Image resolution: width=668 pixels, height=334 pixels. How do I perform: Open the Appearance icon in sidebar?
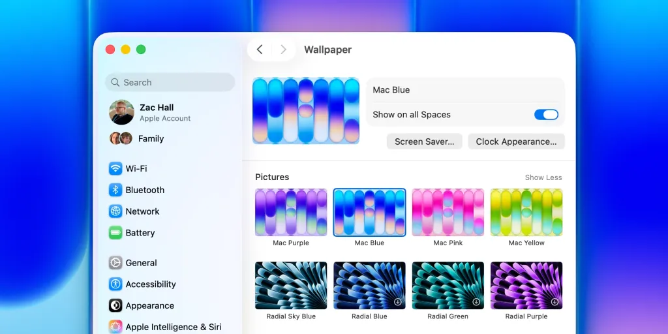(x=115, y=305)
